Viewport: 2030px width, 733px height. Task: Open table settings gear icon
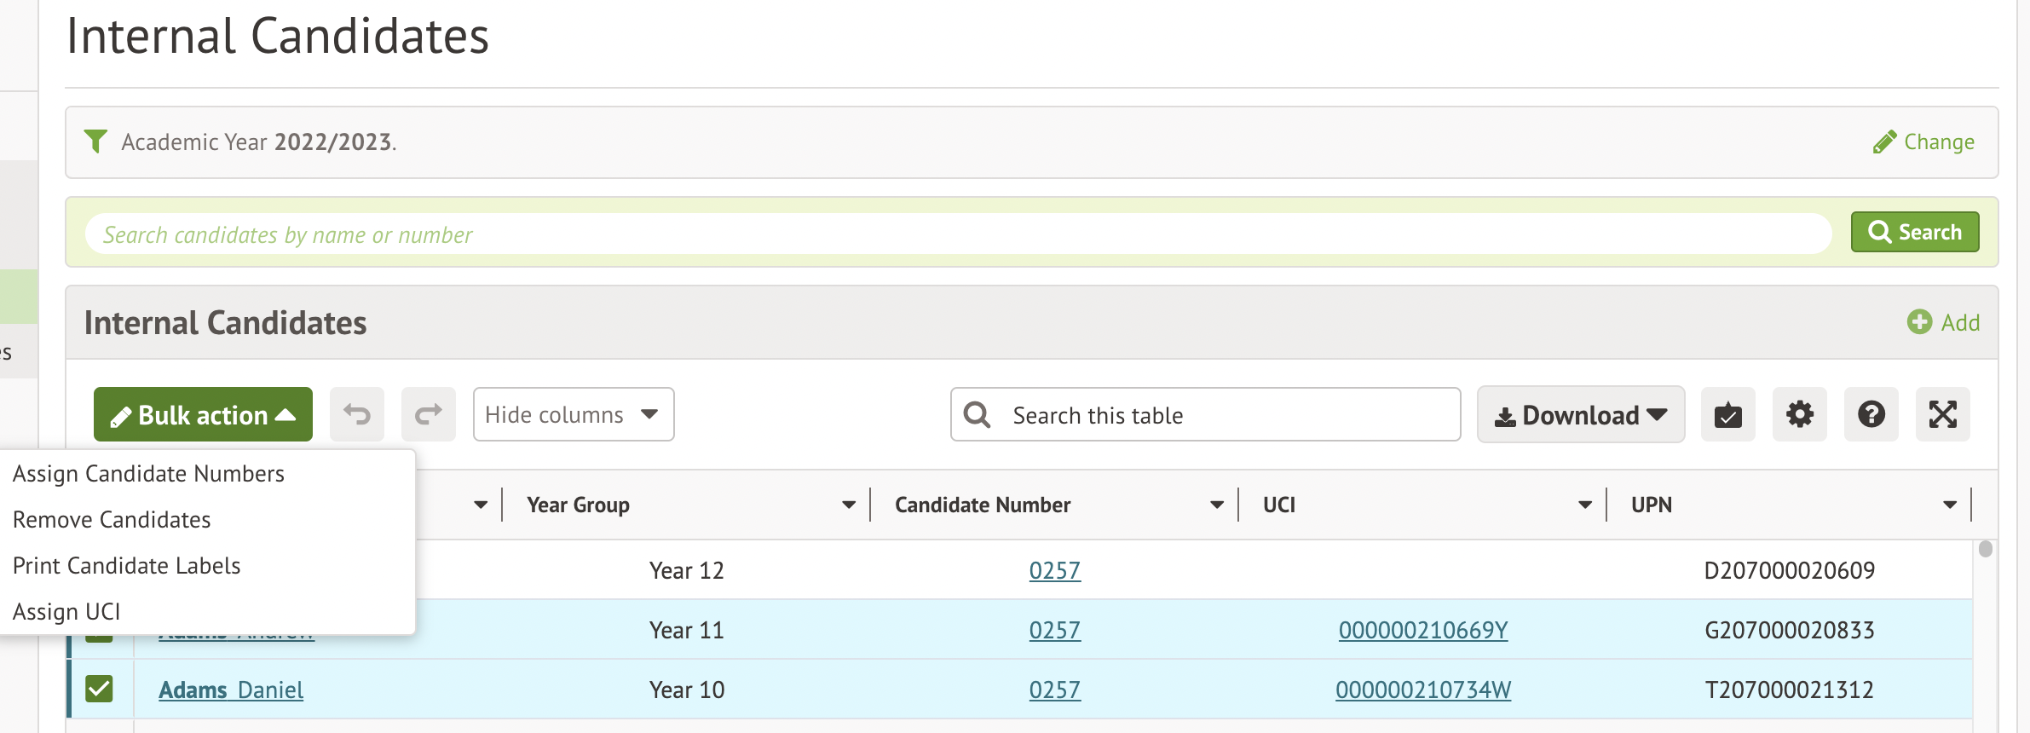[x=1799, y=415]
